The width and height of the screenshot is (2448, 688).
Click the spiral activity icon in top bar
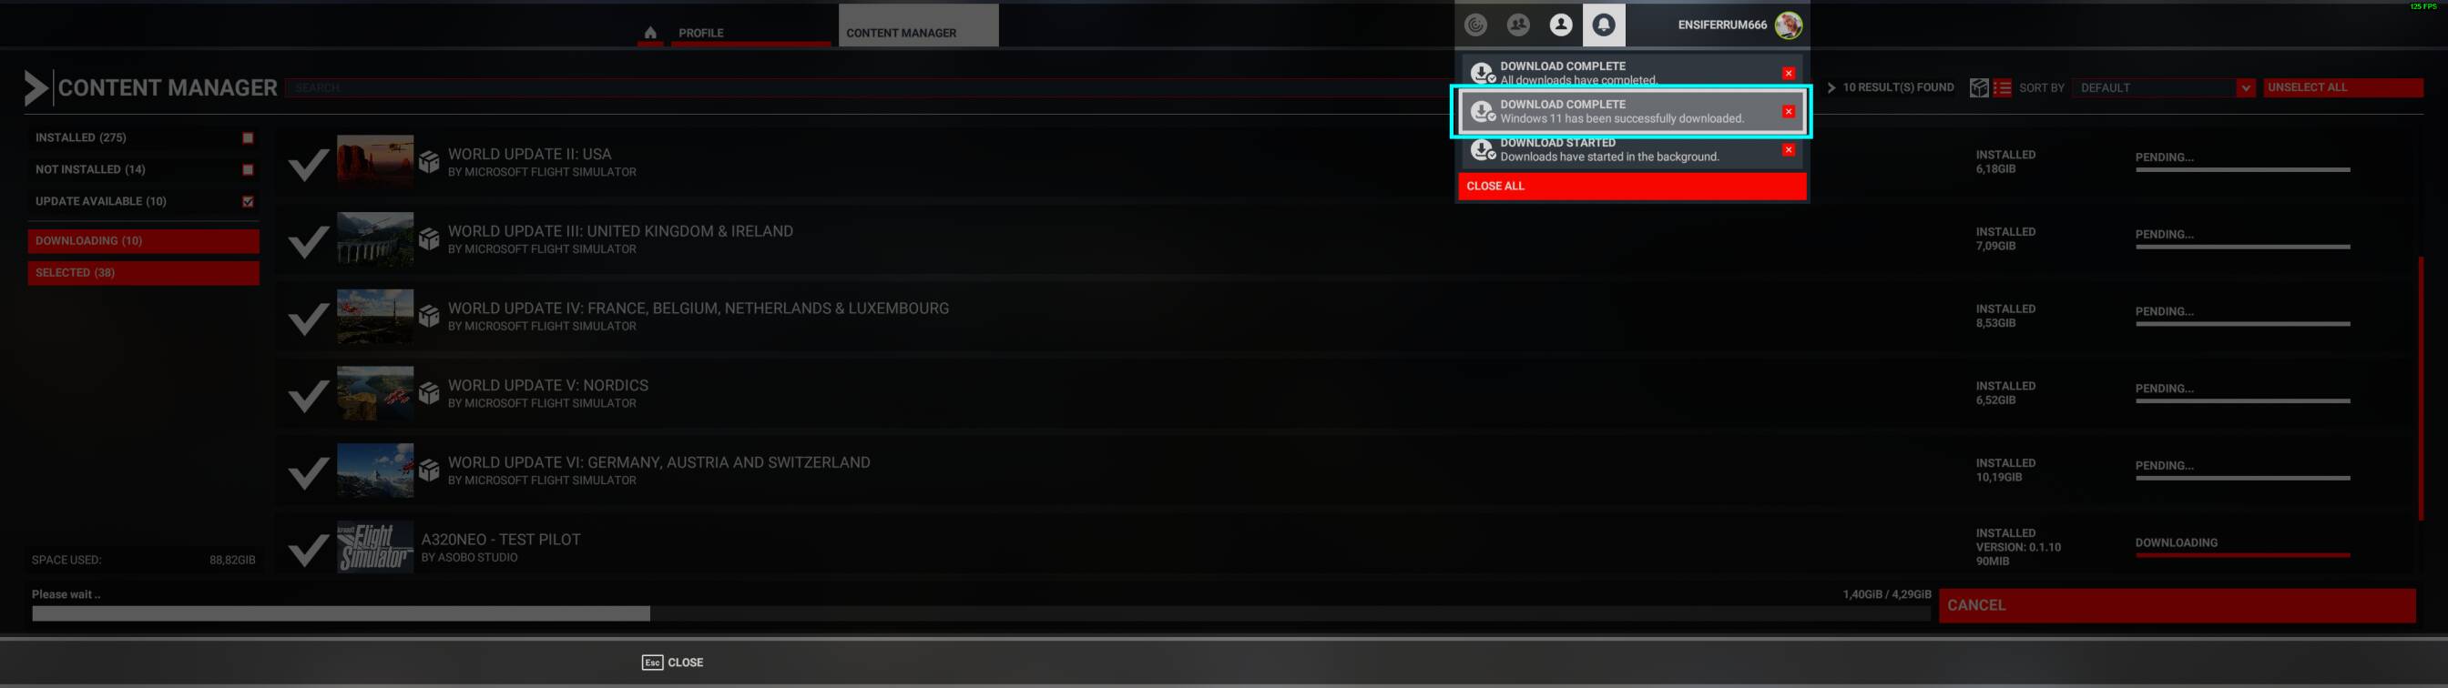[x=1476, y=25]
